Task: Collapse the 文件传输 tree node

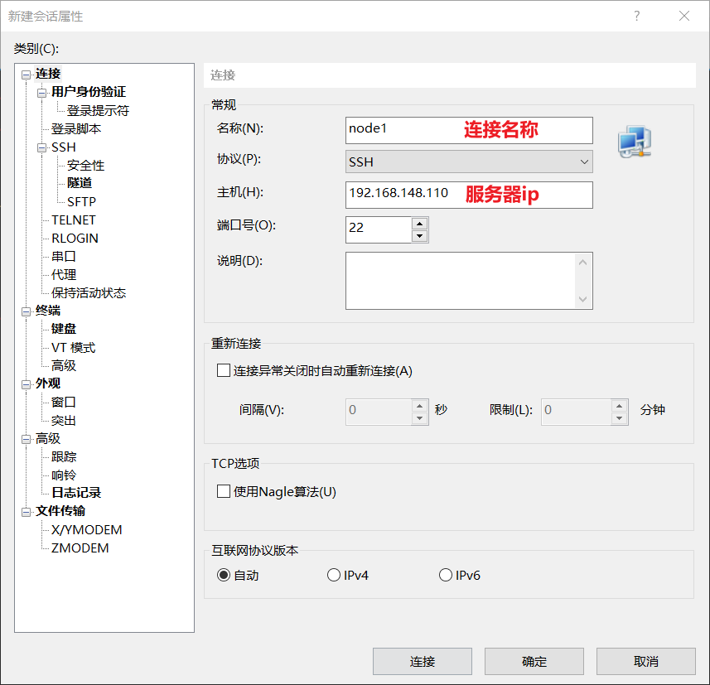Action: pos(26,512)
